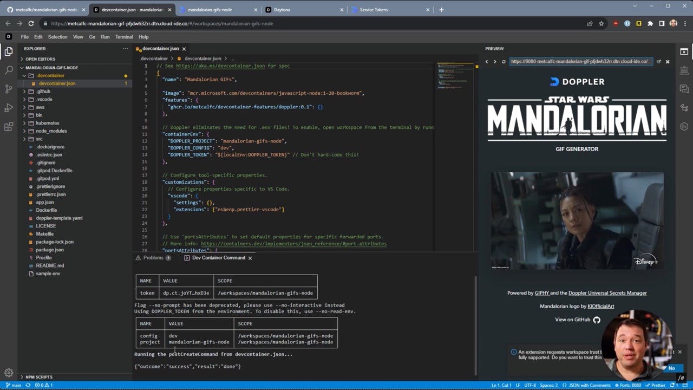Open the Manage gear icon in activity bar
693x390 pixels.
[x=9, y=373]
